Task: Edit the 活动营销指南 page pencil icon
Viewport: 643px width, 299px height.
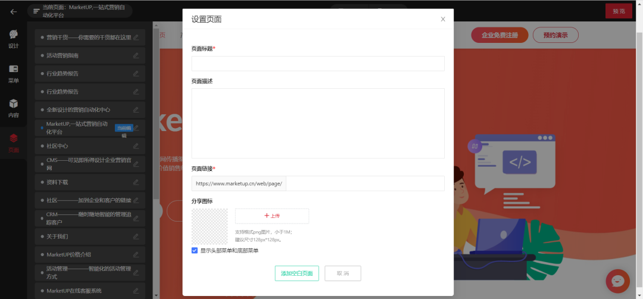Action: point(136,55)
